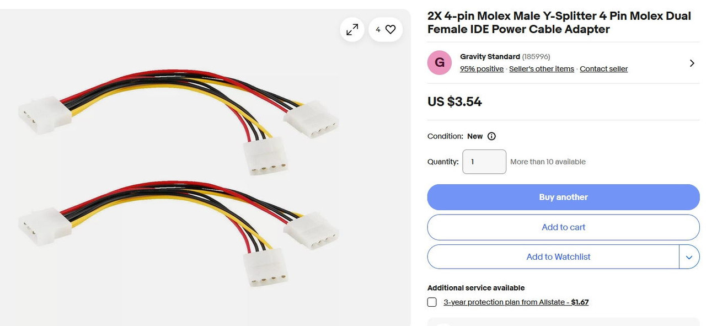Open seller details with right chevron

pyautogui.click(x=692, y=63)
